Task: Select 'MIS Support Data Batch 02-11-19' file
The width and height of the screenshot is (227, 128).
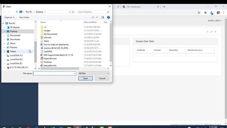Action: click(x=58, y=55)
